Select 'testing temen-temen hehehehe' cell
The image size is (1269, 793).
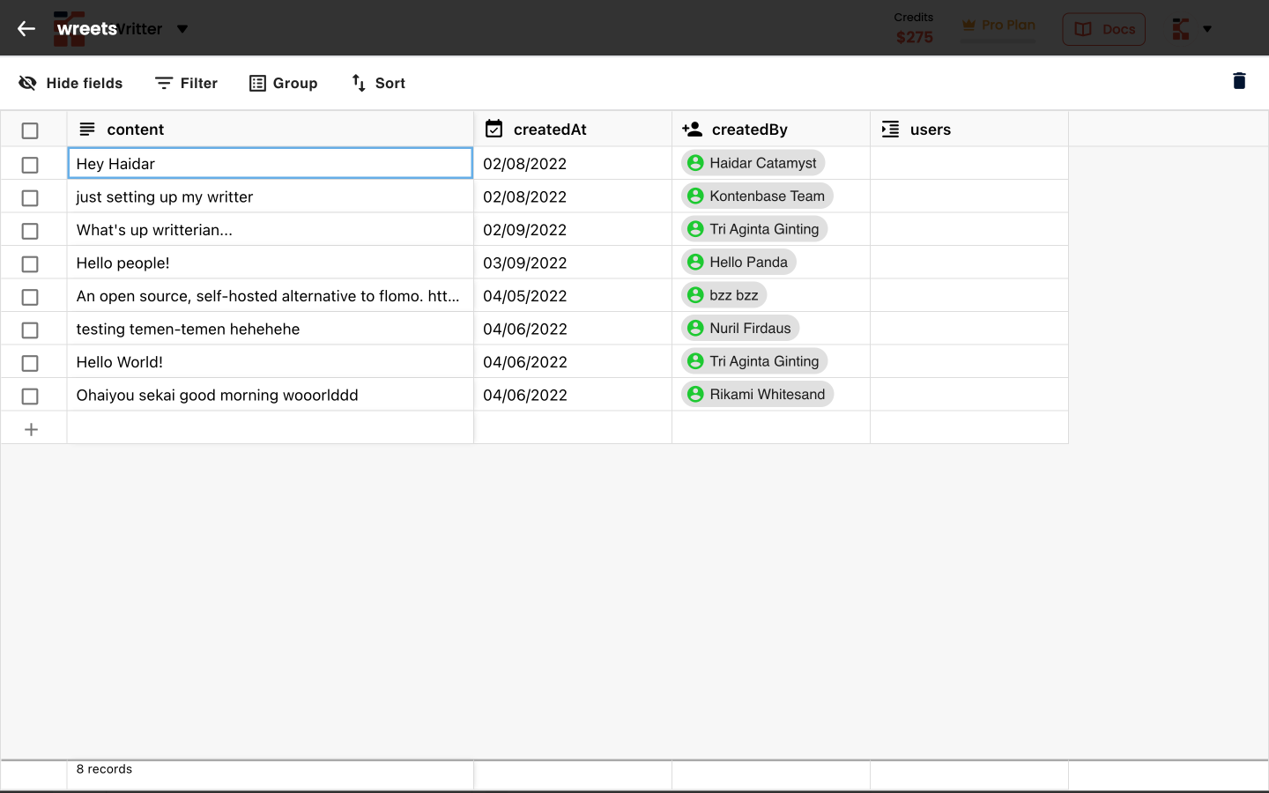271,329
